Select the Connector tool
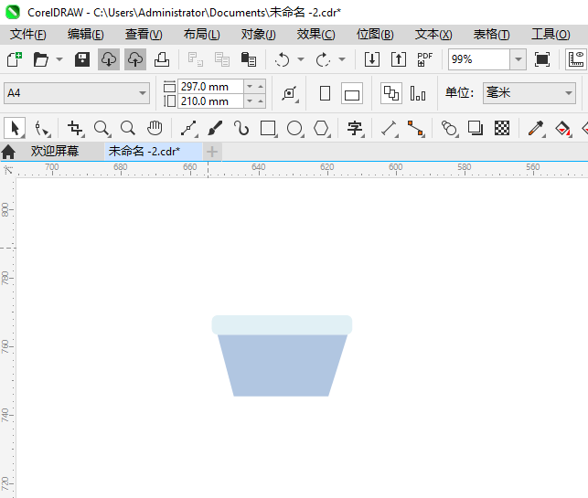The image size is (588, 498). tap(416, 129)
